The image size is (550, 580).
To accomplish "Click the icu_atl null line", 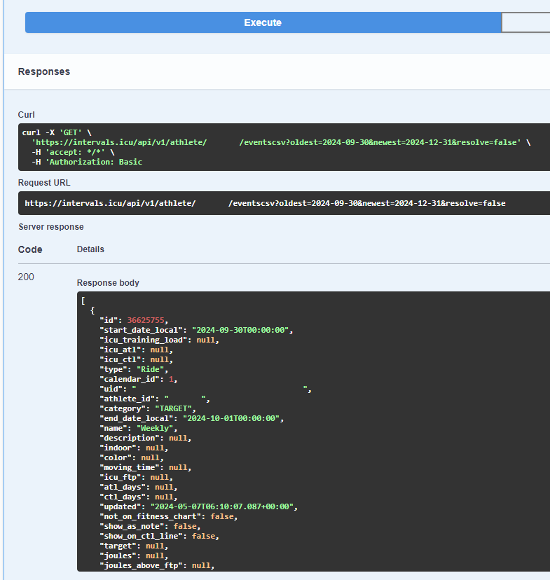I will click(x=136, y=350).
